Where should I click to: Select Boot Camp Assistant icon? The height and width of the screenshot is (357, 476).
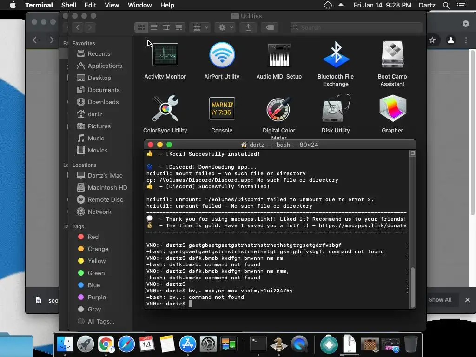(x=392, y=55)
